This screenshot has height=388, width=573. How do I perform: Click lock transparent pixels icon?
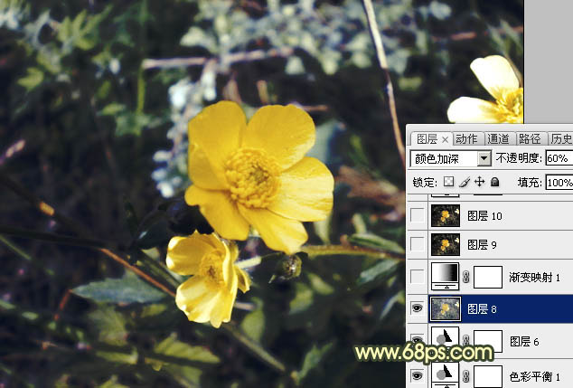tap(449, 182)
